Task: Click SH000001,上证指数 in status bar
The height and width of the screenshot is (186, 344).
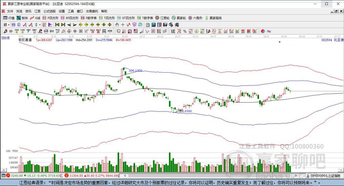Action: (325, 176)
